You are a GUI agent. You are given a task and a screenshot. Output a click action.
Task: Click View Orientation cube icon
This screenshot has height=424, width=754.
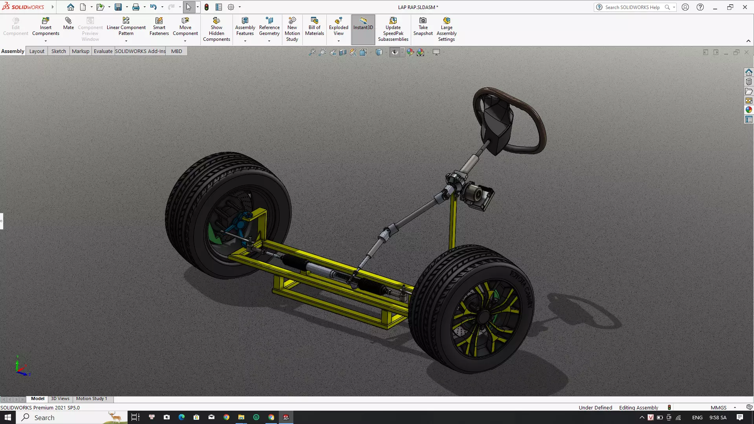363,52
